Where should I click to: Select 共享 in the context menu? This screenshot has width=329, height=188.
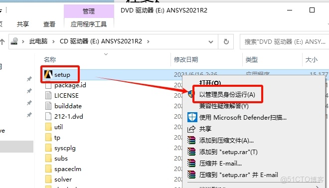coord(205,129)
